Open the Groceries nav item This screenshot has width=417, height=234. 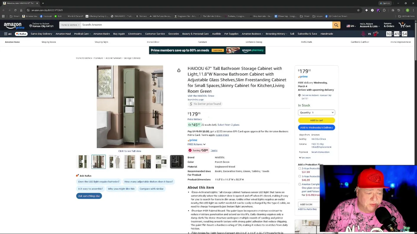click(x=174, y=34)
